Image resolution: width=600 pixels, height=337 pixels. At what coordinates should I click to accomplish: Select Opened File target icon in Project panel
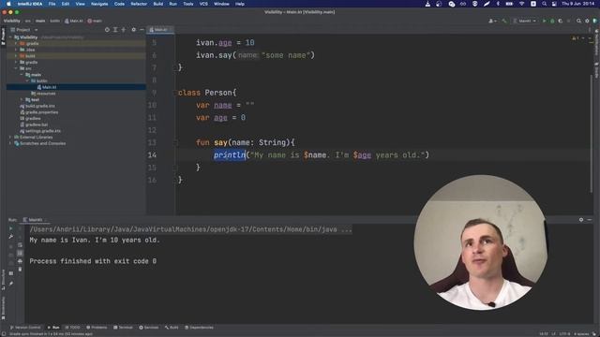pos(107,29)
